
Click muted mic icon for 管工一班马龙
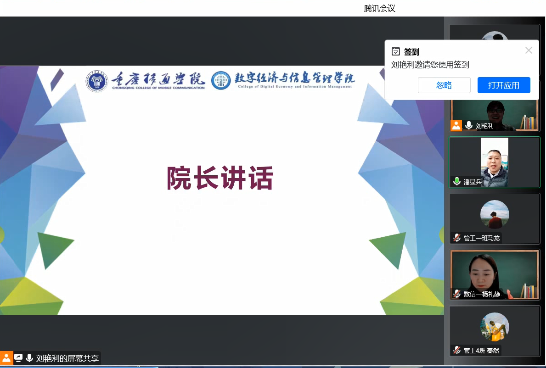[x=457, y=238]
